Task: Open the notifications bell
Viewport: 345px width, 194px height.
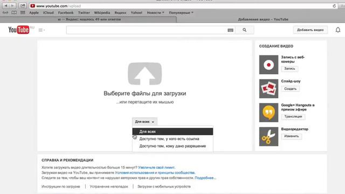Action: coord(338,30)
